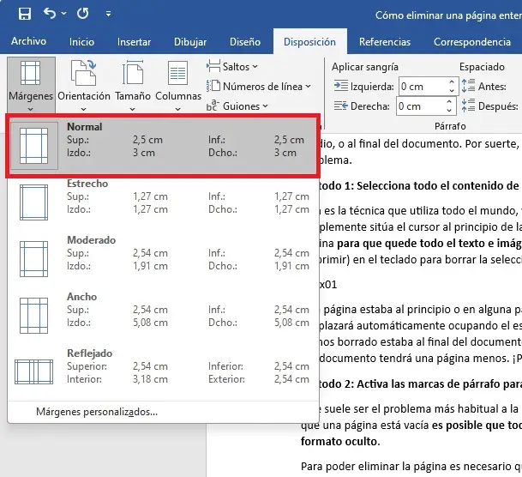Viewport: 522px width, 477px height.
Task: Click the Undo arrow icon
Action: click(50, 14)
